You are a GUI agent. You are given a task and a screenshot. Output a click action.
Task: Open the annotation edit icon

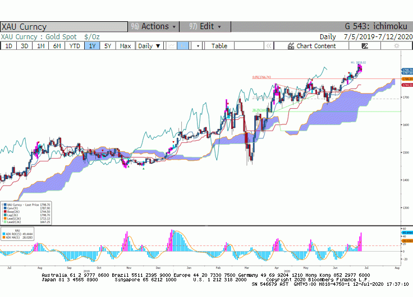[365, 46]
